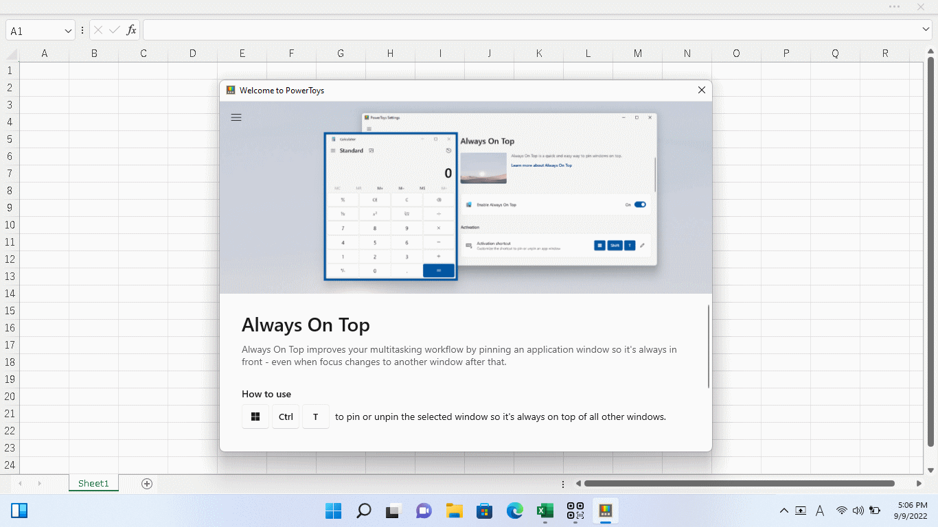Toggle the Enable Always On Top switch in preview
Screen dimensions: 938x527
tap(640, 204)
